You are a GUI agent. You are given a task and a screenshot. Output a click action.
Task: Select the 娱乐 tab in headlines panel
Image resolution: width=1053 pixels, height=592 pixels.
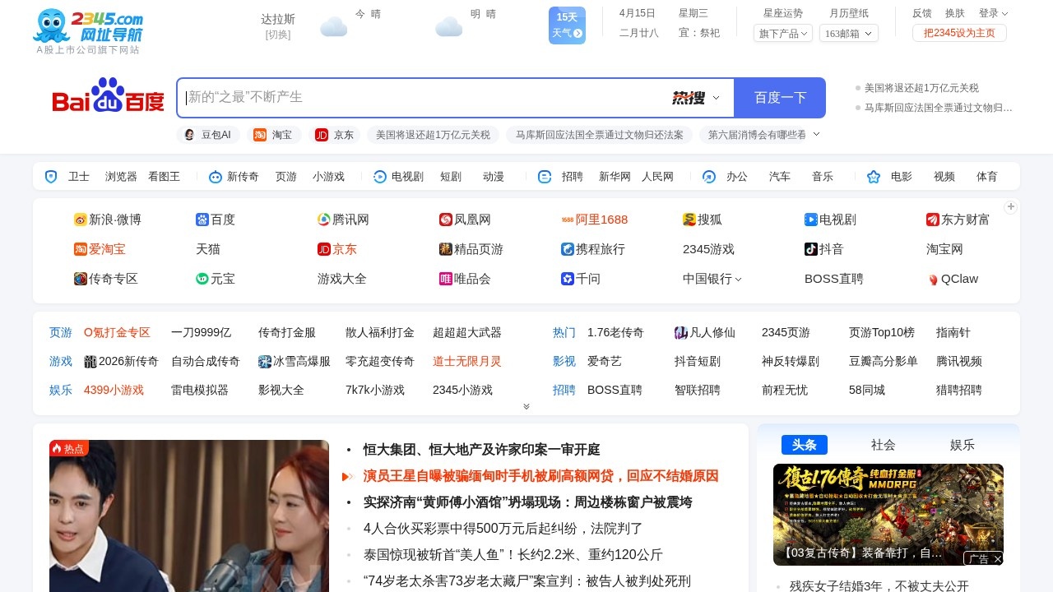point(961,445)
